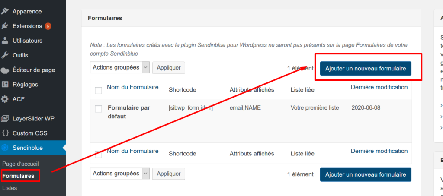Go to Sendinblue Page d'accueil submenu

point(20,164)
